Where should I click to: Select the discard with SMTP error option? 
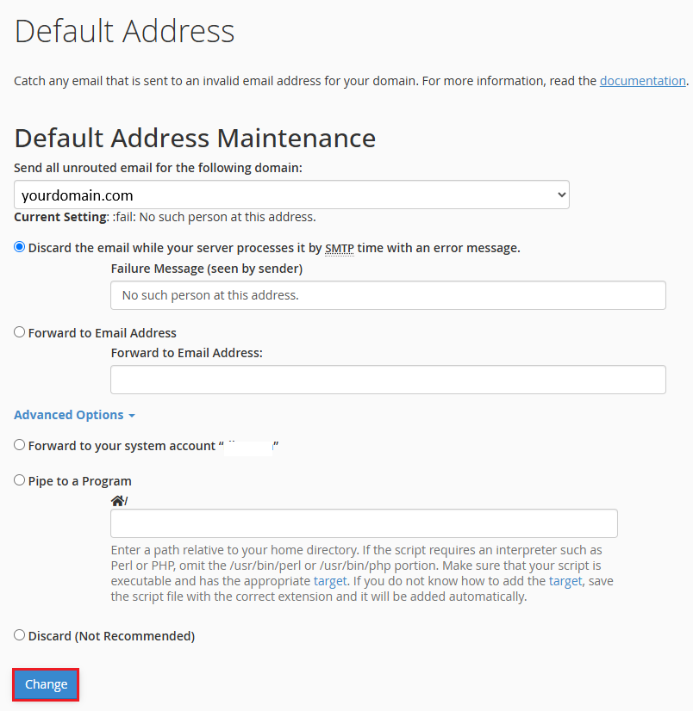[20, 247]
